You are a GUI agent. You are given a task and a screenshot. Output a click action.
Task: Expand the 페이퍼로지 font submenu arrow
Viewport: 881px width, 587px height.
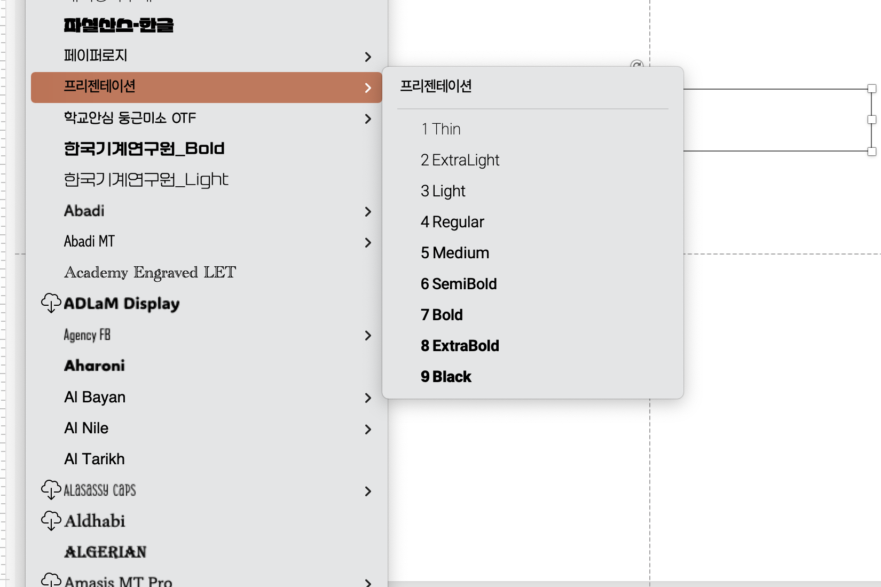click(367, 57)
